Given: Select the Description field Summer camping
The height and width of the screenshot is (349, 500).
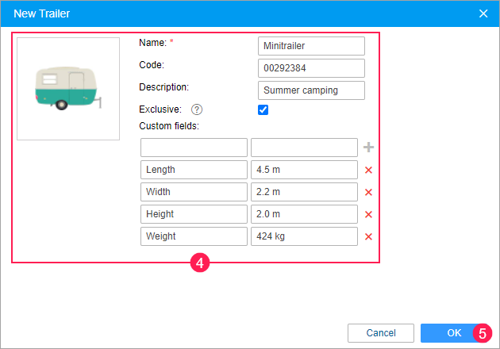Looking at the screenshot, I should pos(311,90).
